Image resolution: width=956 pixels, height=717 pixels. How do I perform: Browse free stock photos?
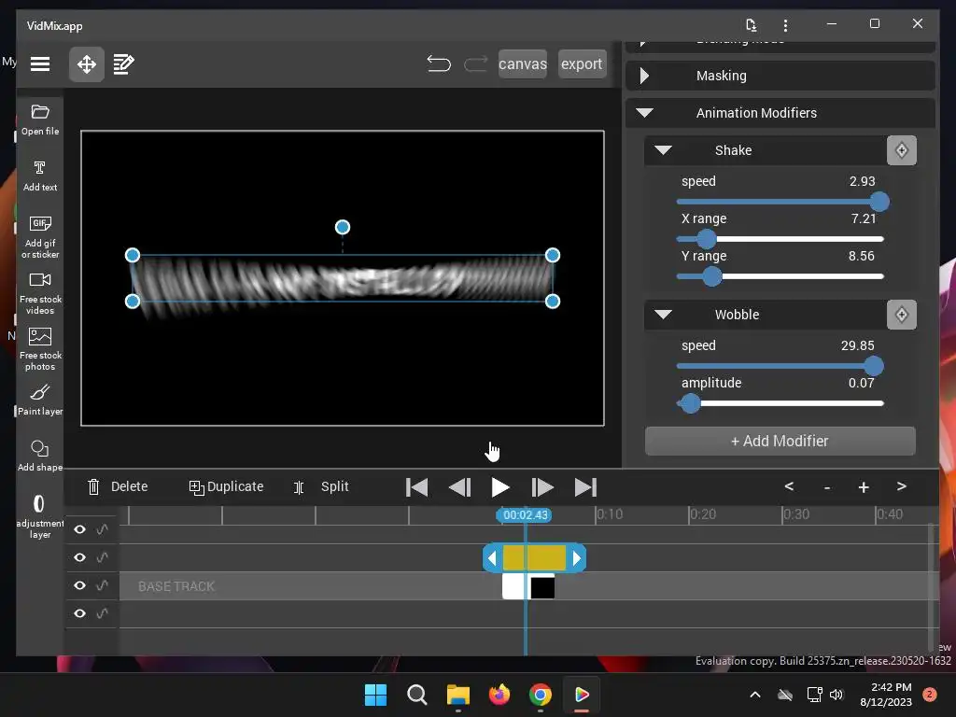pyautogui.click(x=40, y=350)
